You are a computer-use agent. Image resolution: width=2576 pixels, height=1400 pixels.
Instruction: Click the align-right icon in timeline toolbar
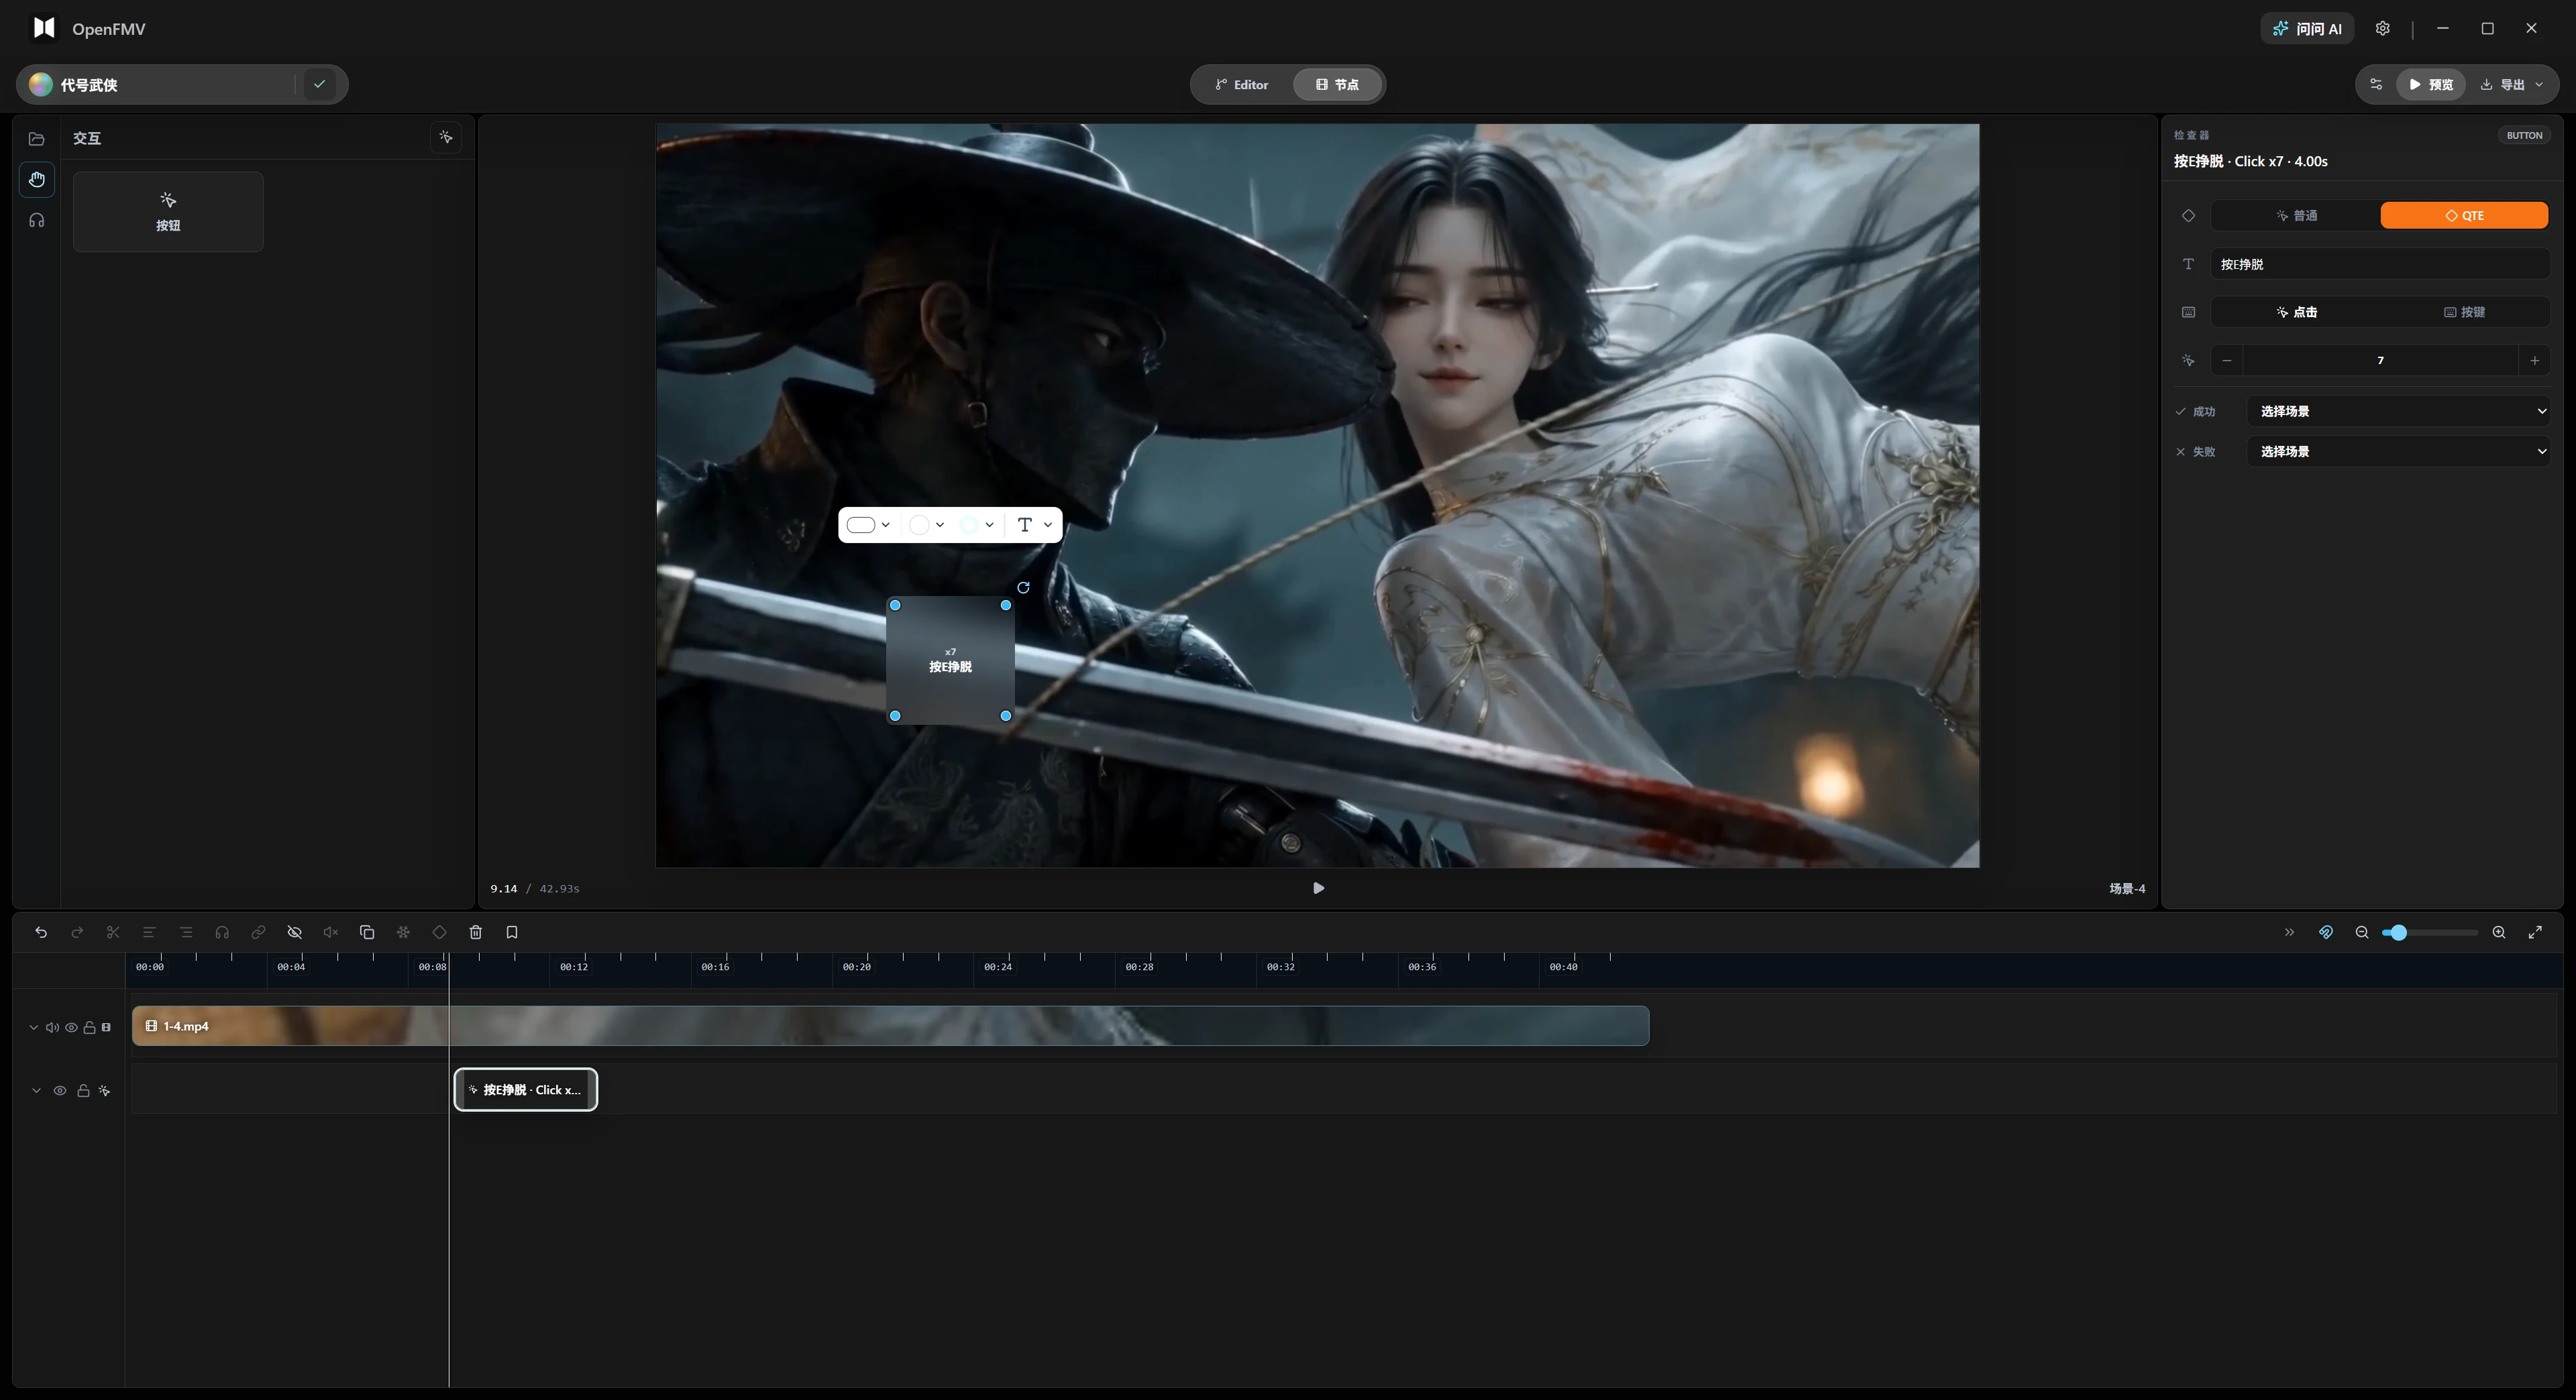(186, 933)
